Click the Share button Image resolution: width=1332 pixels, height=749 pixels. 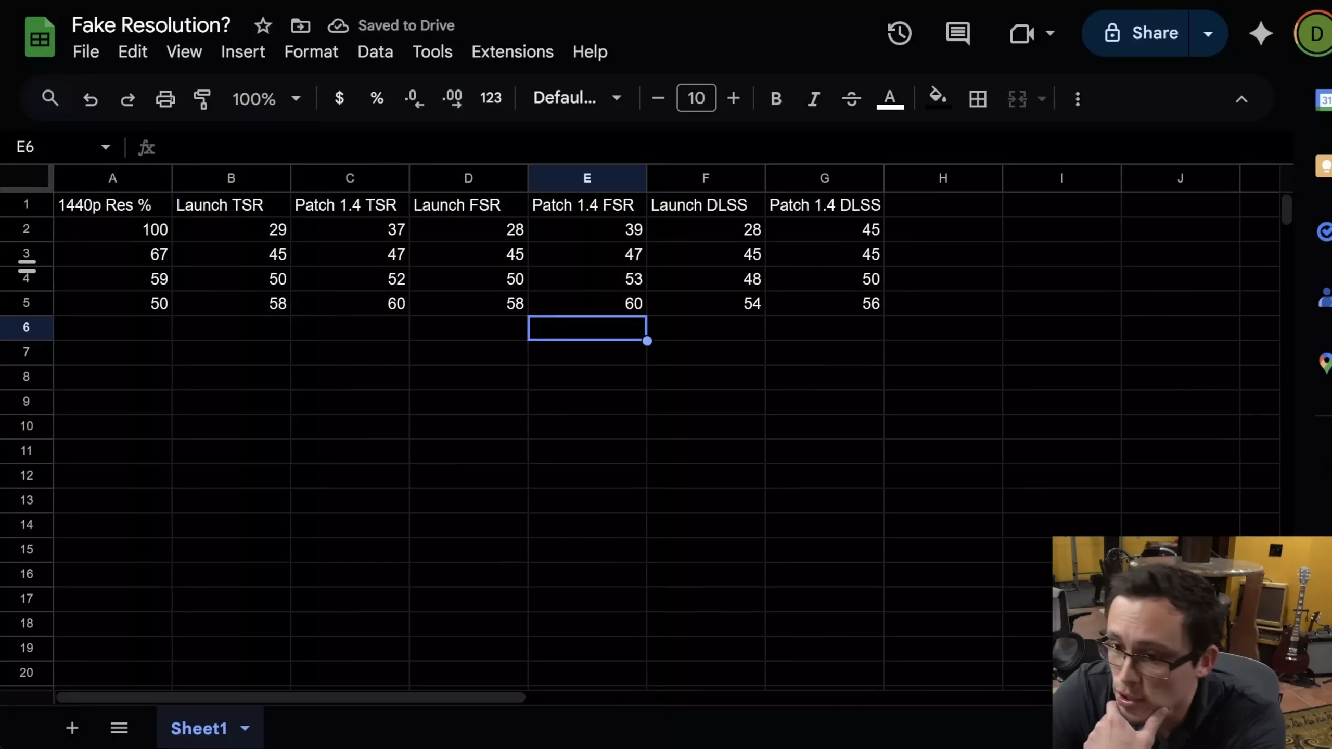[1142, 33]
